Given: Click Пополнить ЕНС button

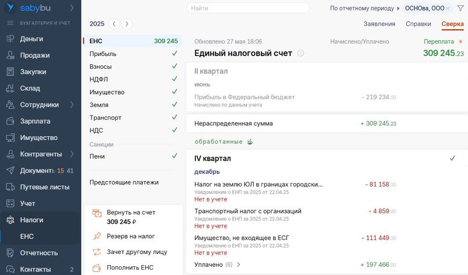Looking at the screenshot, I should tap(130, 267).
